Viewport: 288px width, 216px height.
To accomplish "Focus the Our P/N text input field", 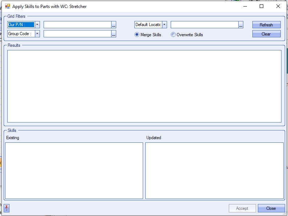I will click(77, 25).
